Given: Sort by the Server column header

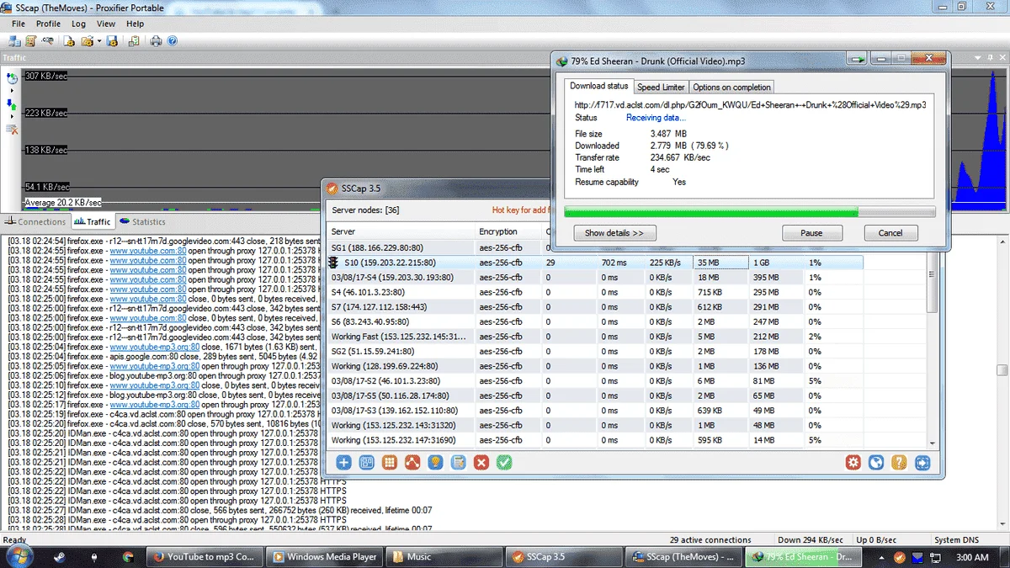Looking at the screenshot, I should [x=401, y=231].
